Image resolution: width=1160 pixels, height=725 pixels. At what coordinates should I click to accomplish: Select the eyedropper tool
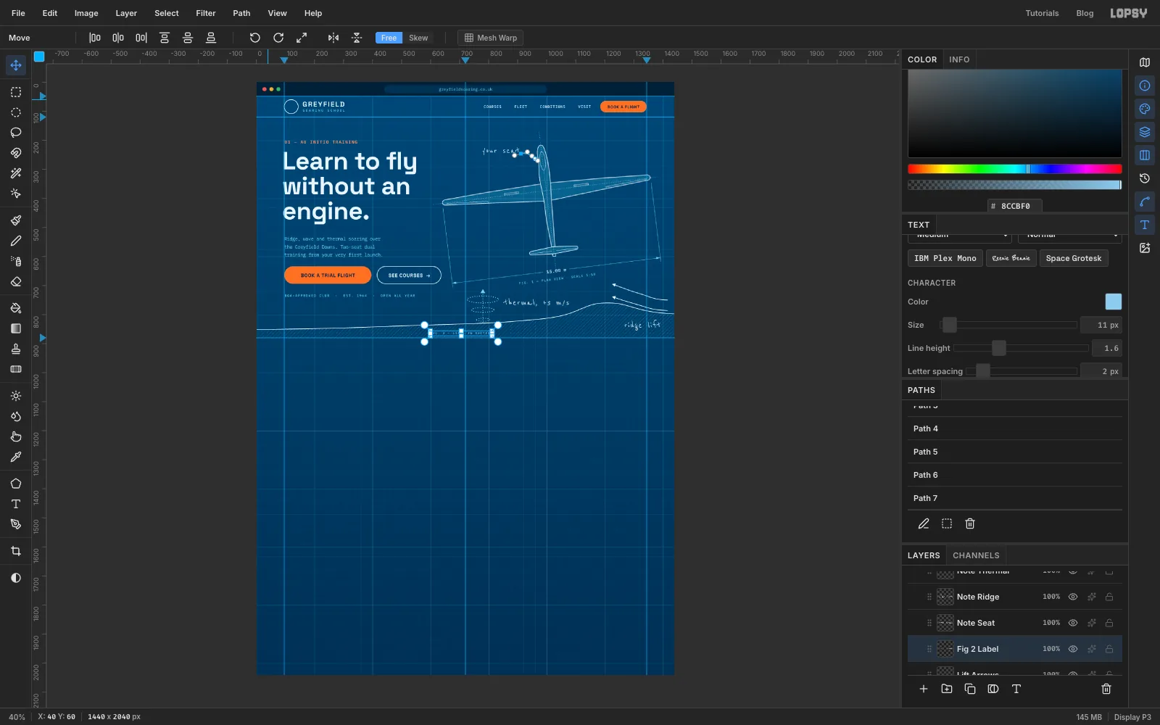tap(16, 457)
